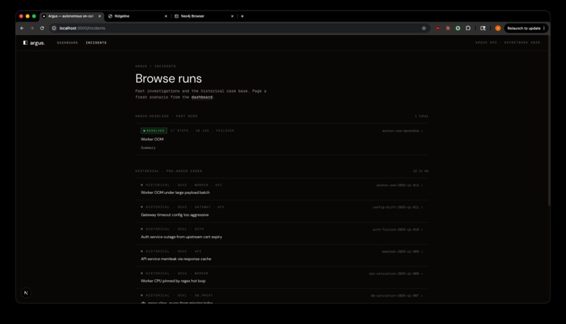Reload the page with refresh icon
The width and height of the screenshot is (566, 324).
(x=42, y=28)
